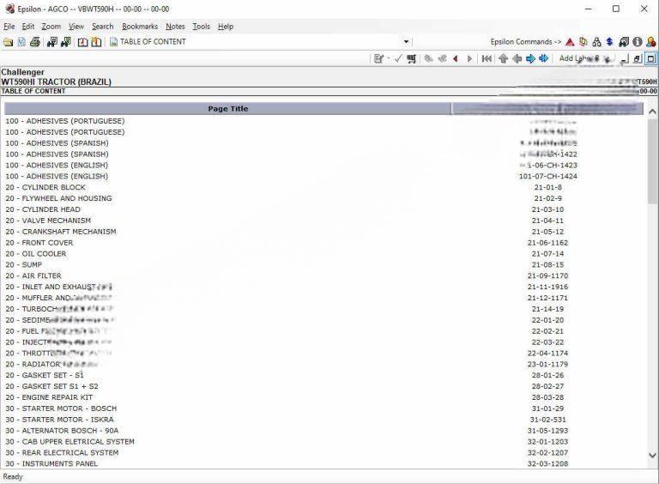
Task: Open '20 - FRONT COVER' entry
Action: coord(39,243)
